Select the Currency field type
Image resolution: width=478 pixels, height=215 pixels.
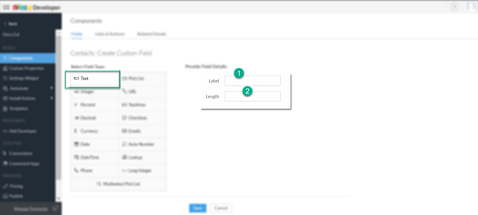[x=95, y=131]
